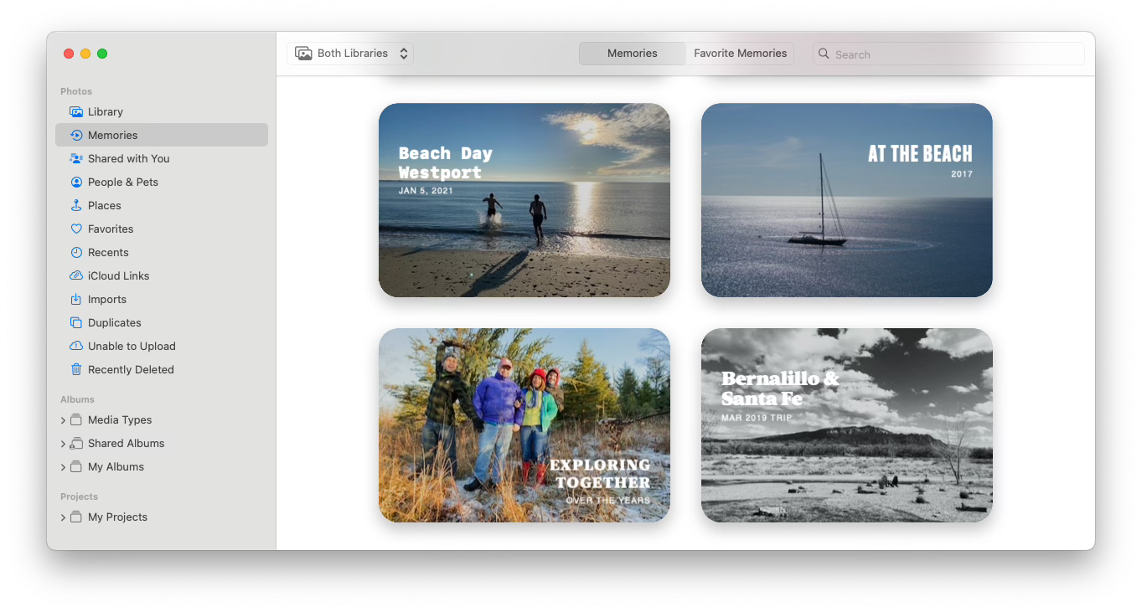
Task: Click the My Albums folder icon
Action: [x=76, y=466]
